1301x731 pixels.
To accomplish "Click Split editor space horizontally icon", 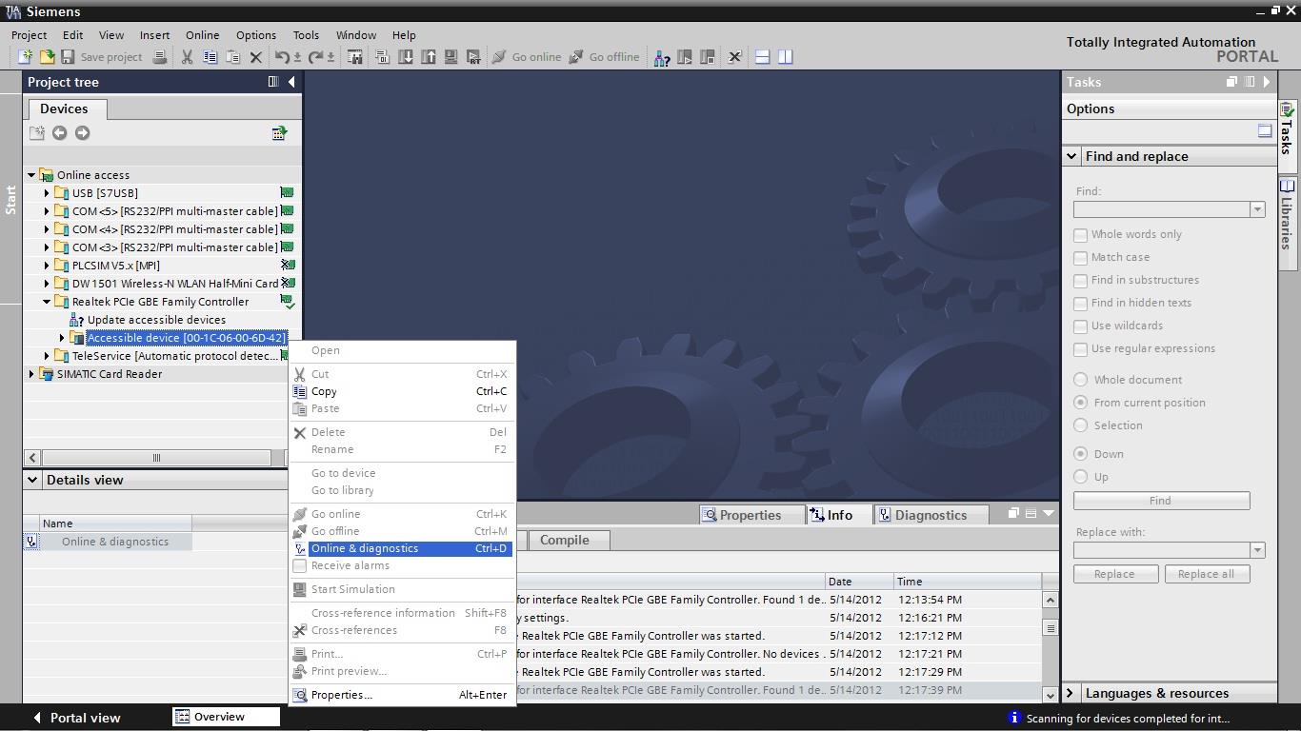I will click(762, 57).
